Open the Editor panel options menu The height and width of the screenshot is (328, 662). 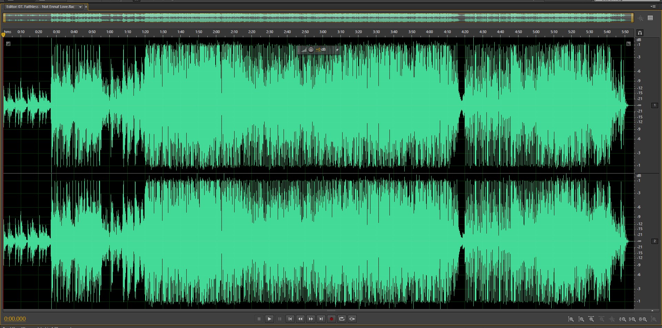(x=653, y=7)
